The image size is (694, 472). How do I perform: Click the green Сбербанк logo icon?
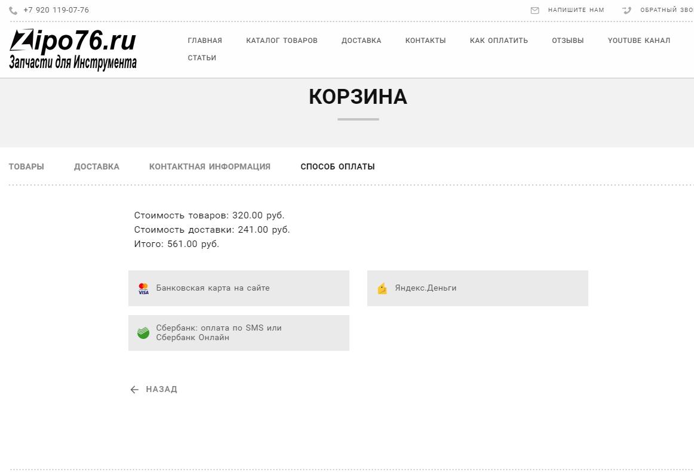[143, 332]
